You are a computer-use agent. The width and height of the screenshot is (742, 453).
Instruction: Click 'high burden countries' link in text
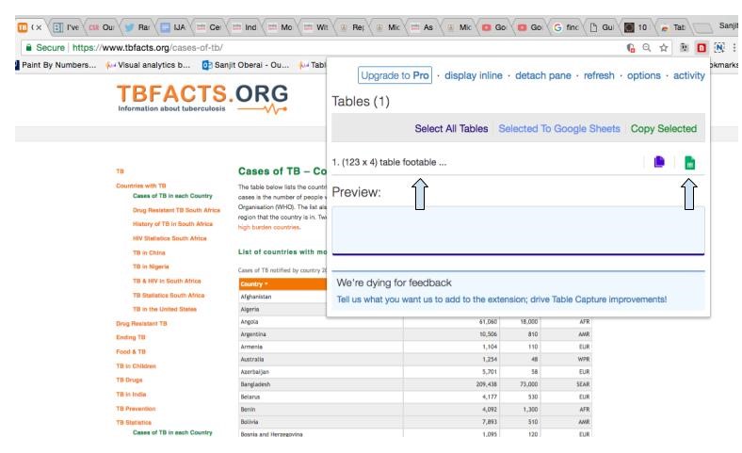point(268,227)
